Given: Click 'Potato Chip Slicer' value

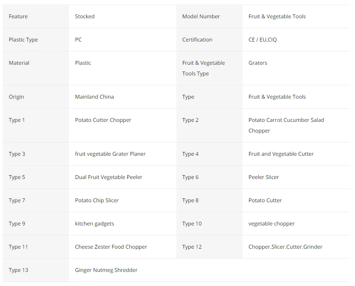Looking at the screenshot, I should click(97, 200).
